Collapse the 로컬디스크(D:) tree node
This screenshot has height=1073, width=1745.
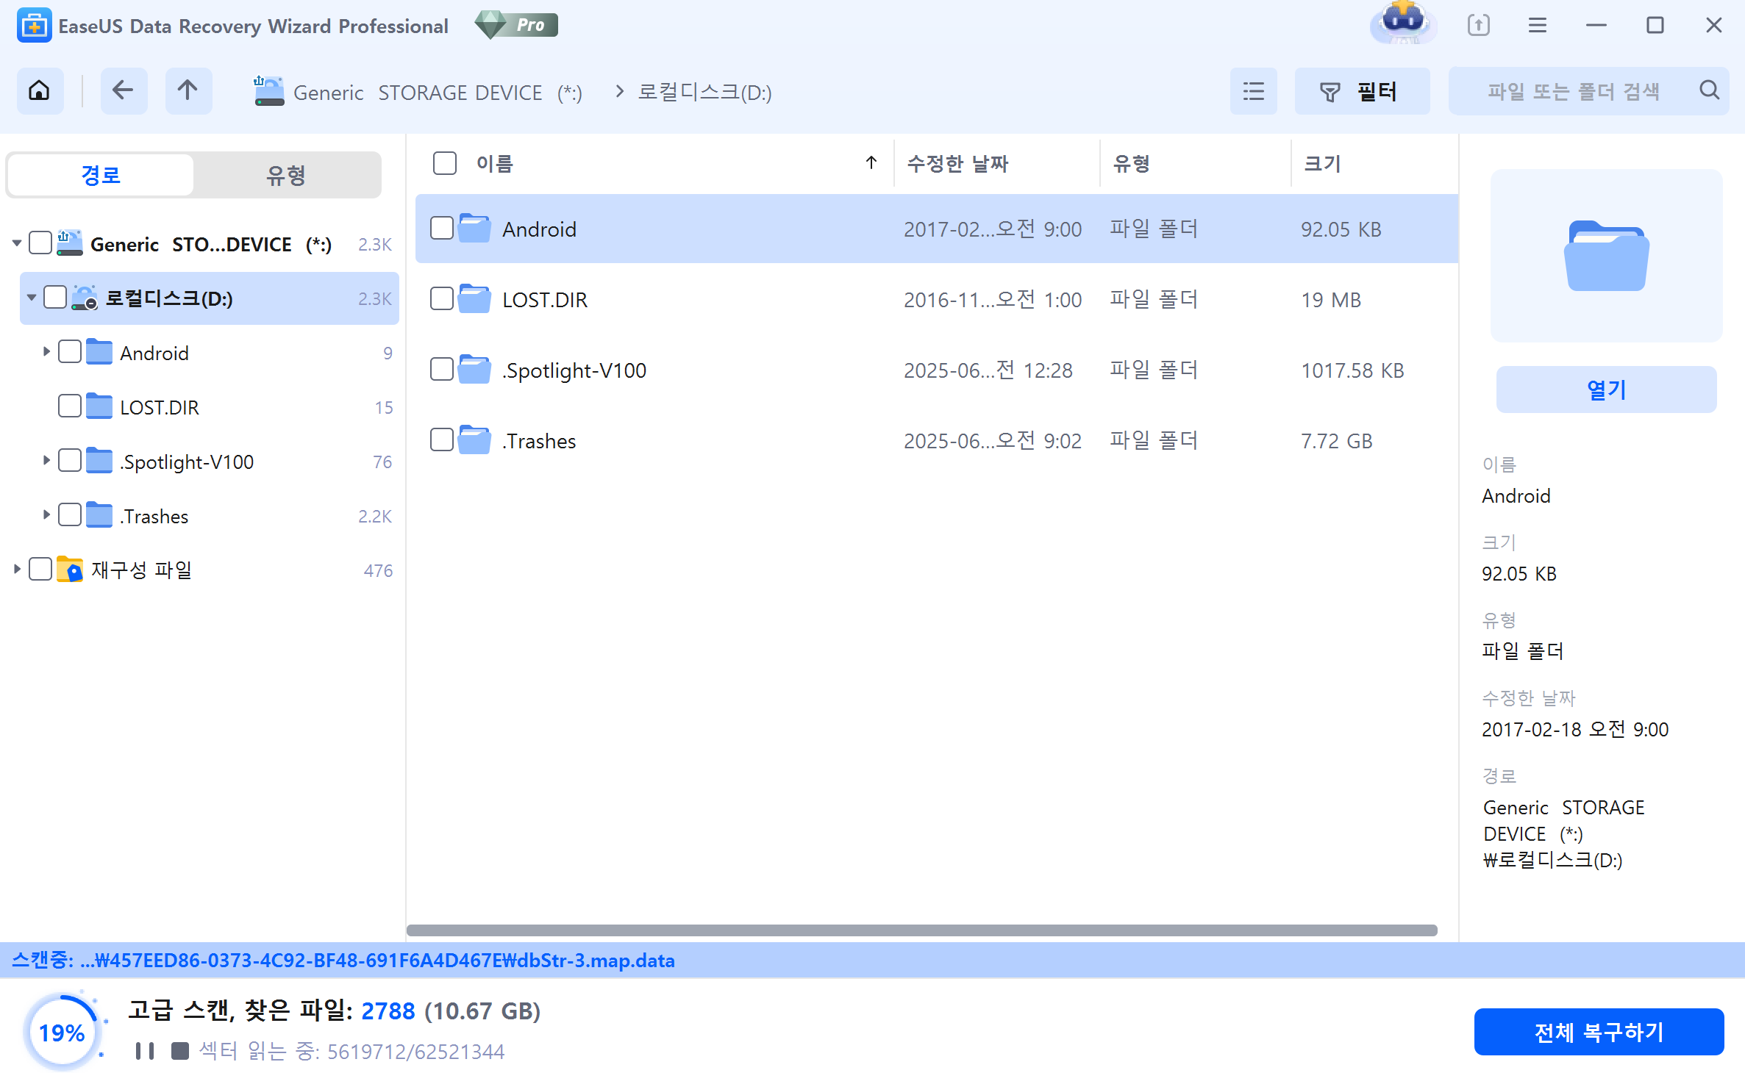(32, 298)
